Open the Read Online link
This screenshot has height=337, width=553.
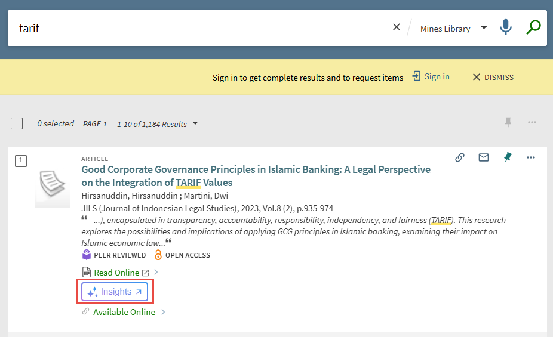(116, 273)
